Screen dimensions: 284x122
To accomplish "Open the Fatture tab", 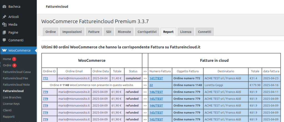I will point(94,32).
